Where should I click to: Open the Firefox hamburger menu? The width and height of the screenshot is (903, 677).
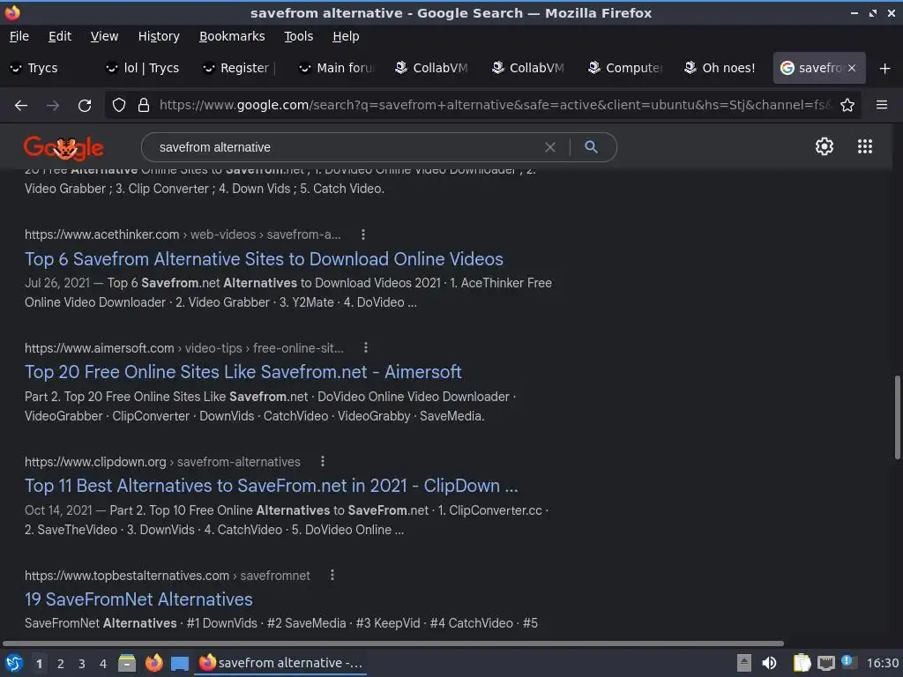pos(882,105)
